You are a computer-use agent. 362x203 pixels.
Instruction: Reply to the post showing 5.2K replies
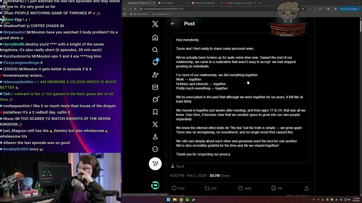(x=178, y=188)
